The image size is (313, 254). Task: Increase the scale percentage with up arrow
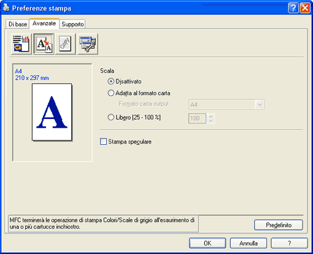pyautogui.click(x=211, y=116)
